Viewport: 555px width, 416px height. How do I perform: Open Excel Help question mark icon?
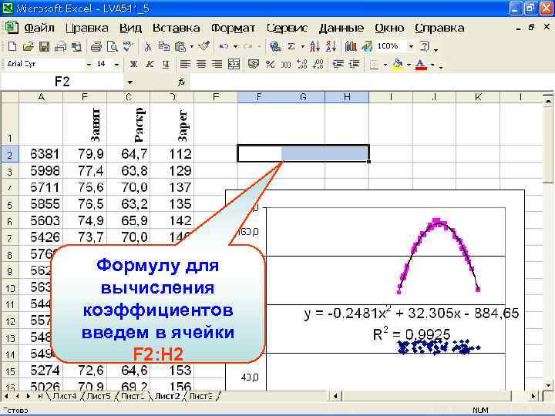(x=424, y=46)
